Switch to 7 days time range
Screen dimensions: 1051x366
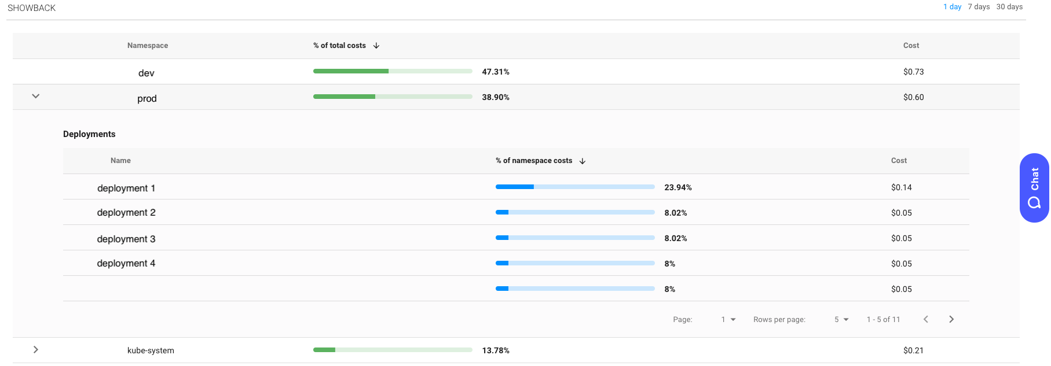[979, 7]
